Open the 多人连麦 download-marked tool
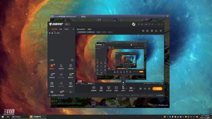212x119 pixels. tap(61, 76)
